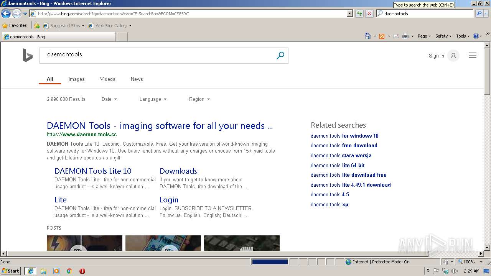The height and width of the screenshot is (276, 491).
Task: Open second post thumbnail with phone
Action: coord(163,243)
